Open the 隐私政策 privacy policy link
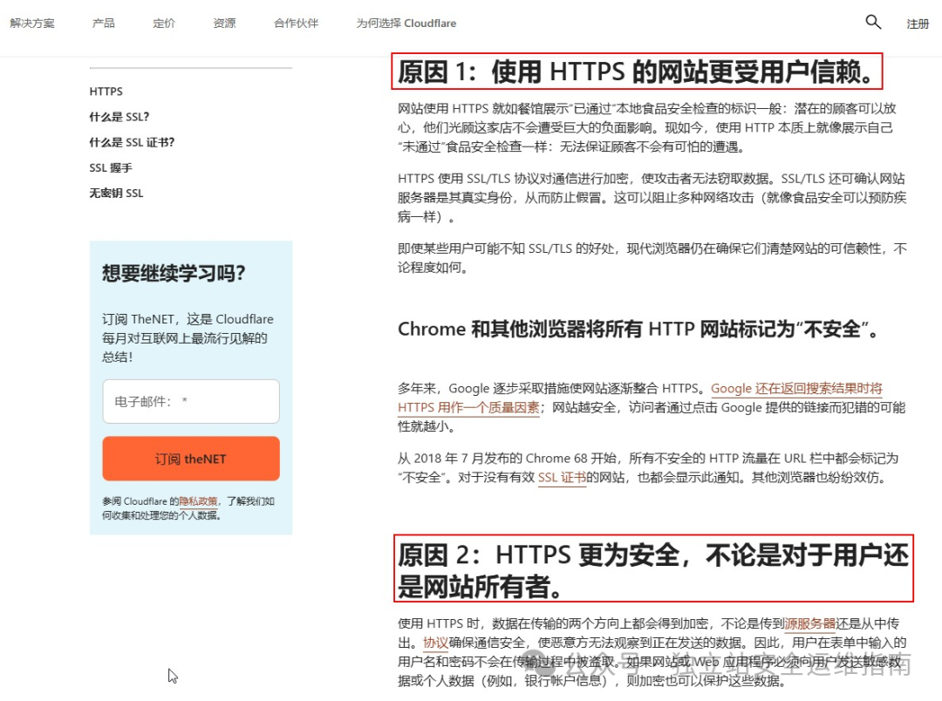The image size is (942, 701). [x=198, y=501]
